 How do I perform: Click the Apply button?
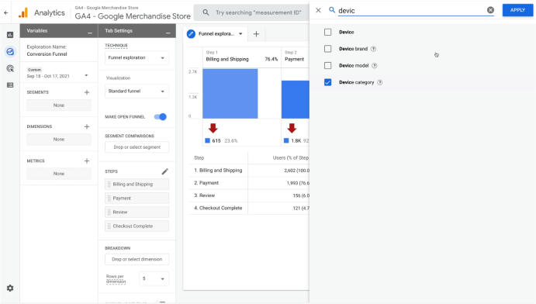point(517,10)
